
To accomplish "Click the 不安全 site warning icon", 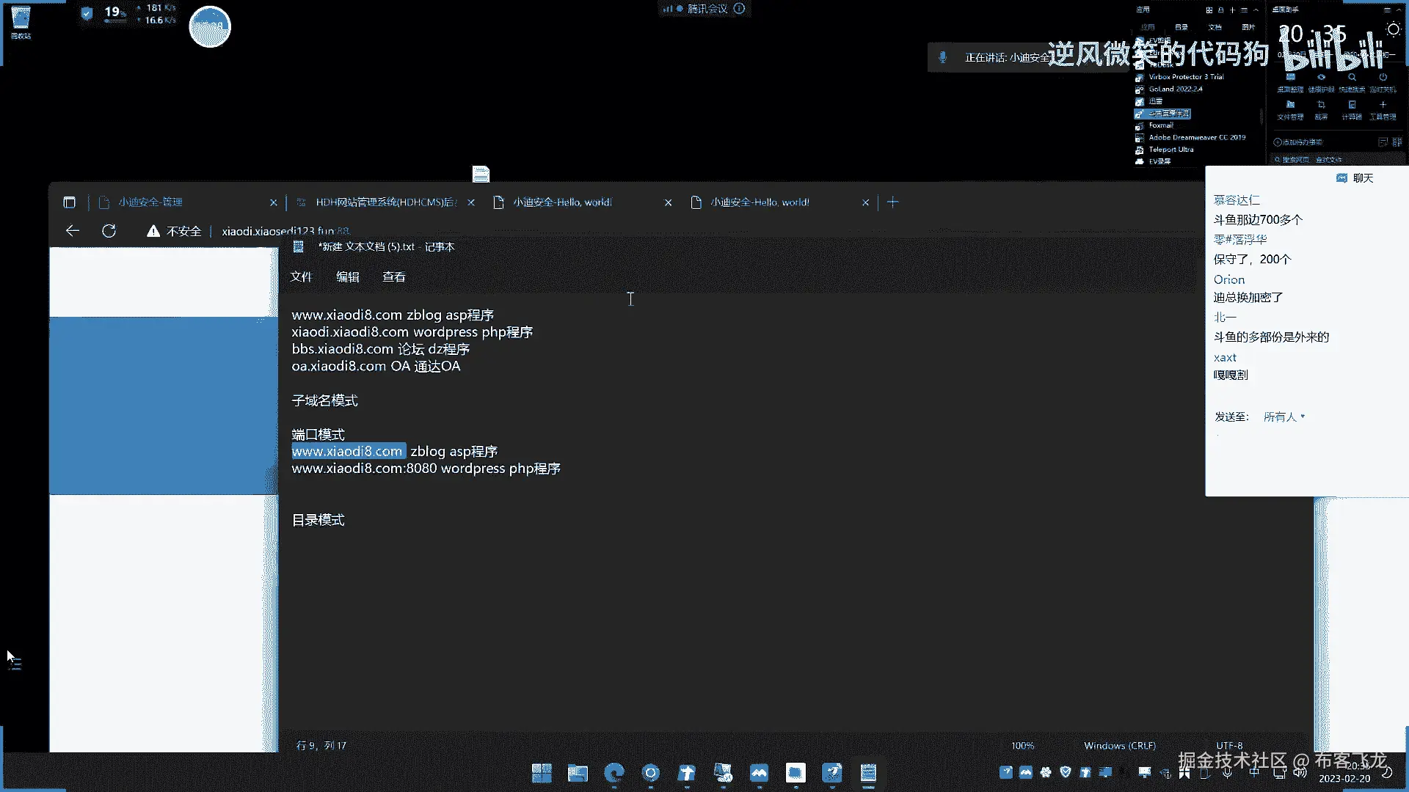I will [153, 231].
